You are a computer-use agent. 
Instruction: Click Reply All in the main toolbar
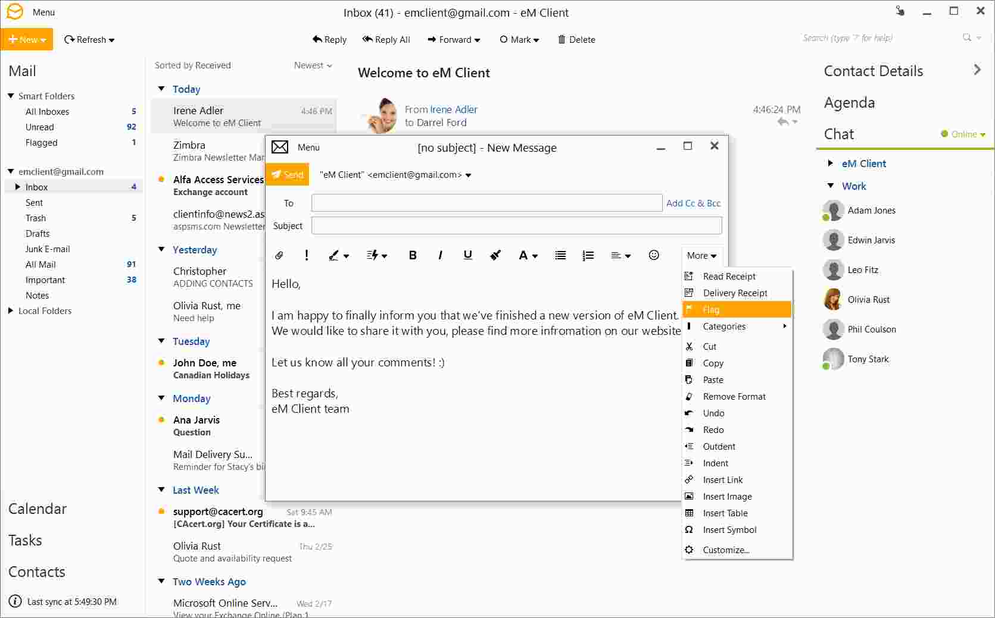click(x=386, y=39)
